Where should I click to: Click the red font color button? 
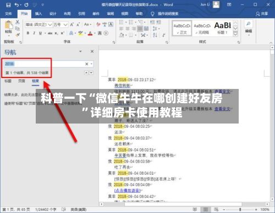tap(90, 33)
